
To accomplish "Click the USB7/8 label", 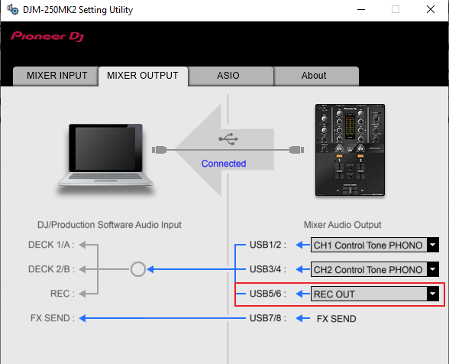I will tap(268, 318).
